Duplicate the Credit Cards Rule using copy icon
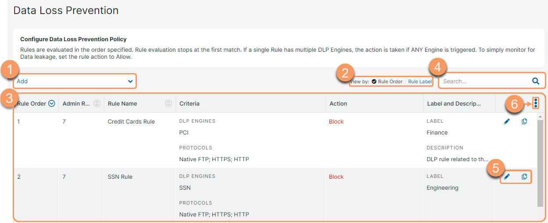Viewport: 548px width, 223px height. pos(524,121)
